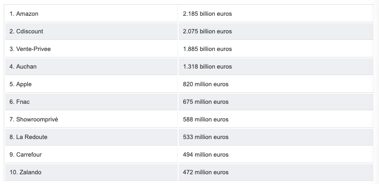Select the '2.185 billion euros' cell
The height and width of the screenshot is (184, 379).
click(x=276, y=14)
